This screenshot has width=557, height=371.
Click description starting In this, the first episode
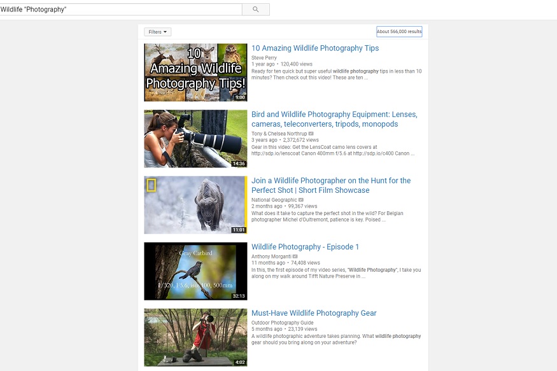click(x=336, y=273)
